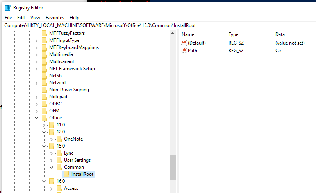Click the Path string value icon
The width and height of the screenshot is (316, 193).
coord(184,50)
